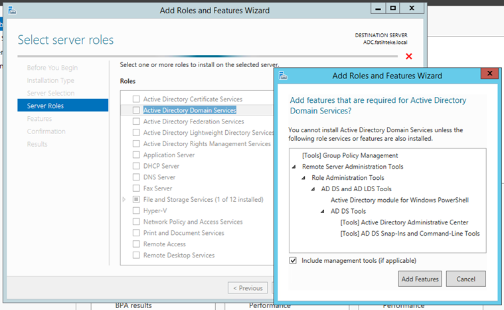504x310 pixels.
Task: Collapse the AD DS Tools node
Action: pyautogui.click(x=323, y=211)
